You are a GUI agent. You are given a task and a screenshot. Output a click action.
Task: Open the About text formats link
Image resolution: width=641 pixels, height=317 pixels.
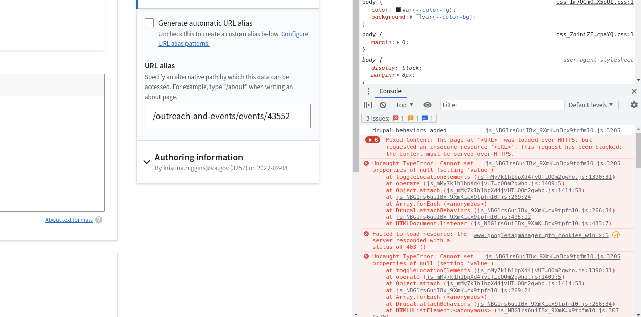69,220
